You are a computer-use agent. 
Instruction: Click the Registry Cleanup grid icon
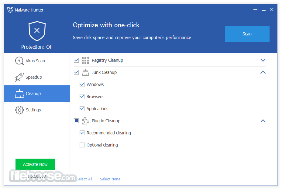pos(85,60)
